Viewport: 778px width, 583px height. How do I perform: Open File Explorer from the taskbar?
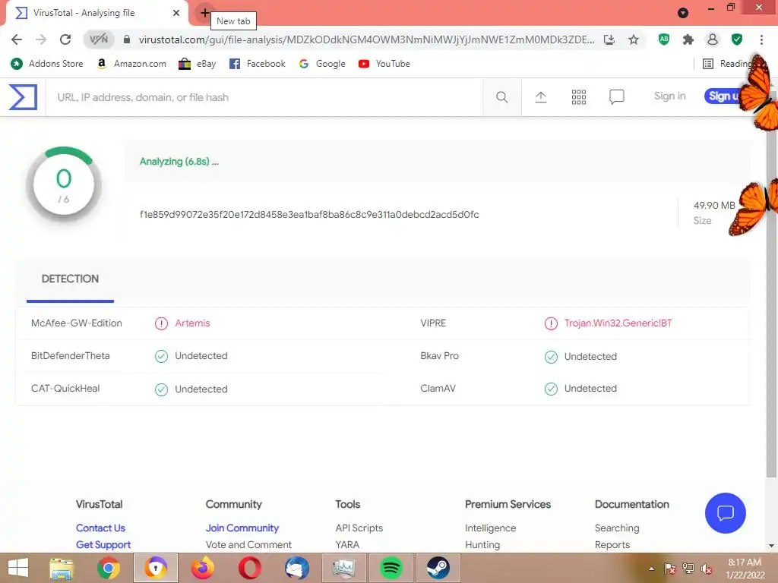click(x=62, y=568)
